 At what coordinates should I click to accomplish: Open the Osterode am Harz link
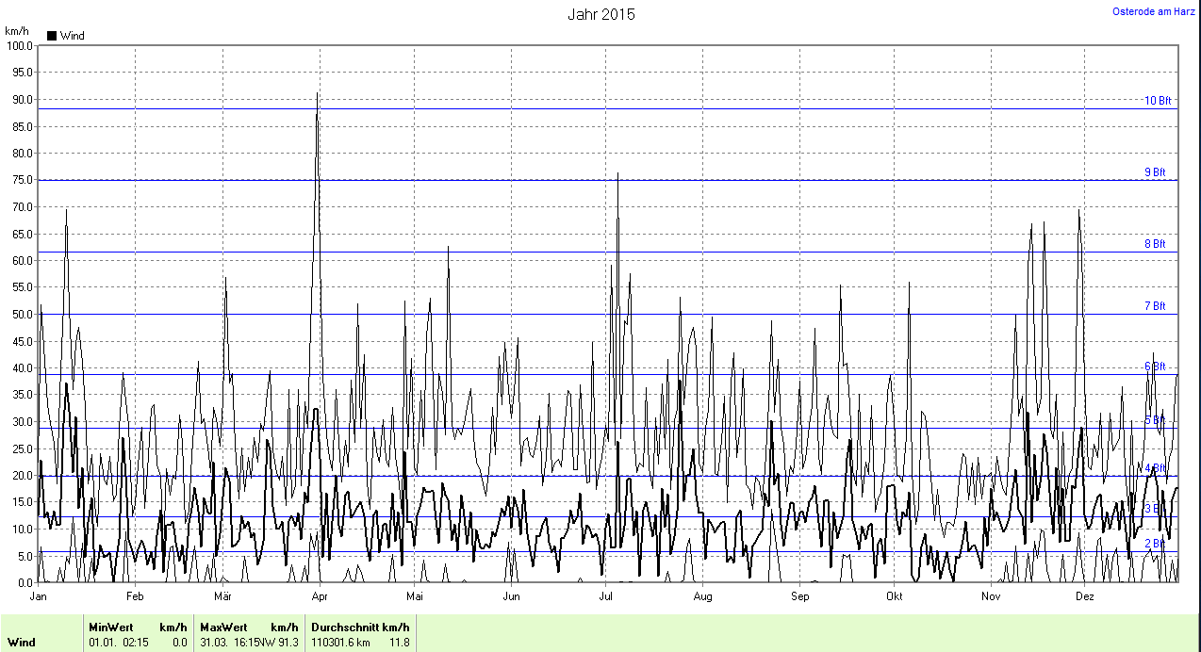pyautogui.click(x=1154, y=11)
